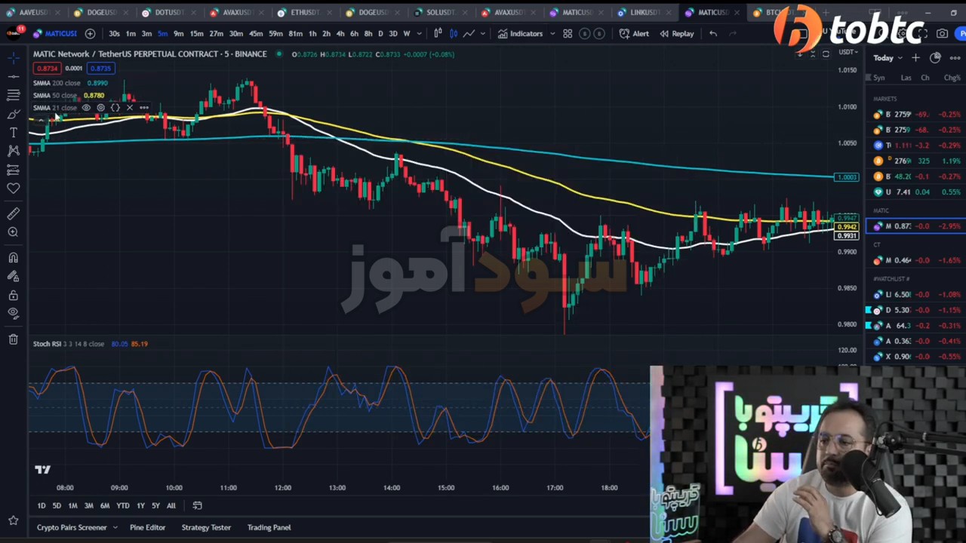Select the line chart style icon
The height and width of the screenshot is (543, 966).
click(x=469, y=33)
